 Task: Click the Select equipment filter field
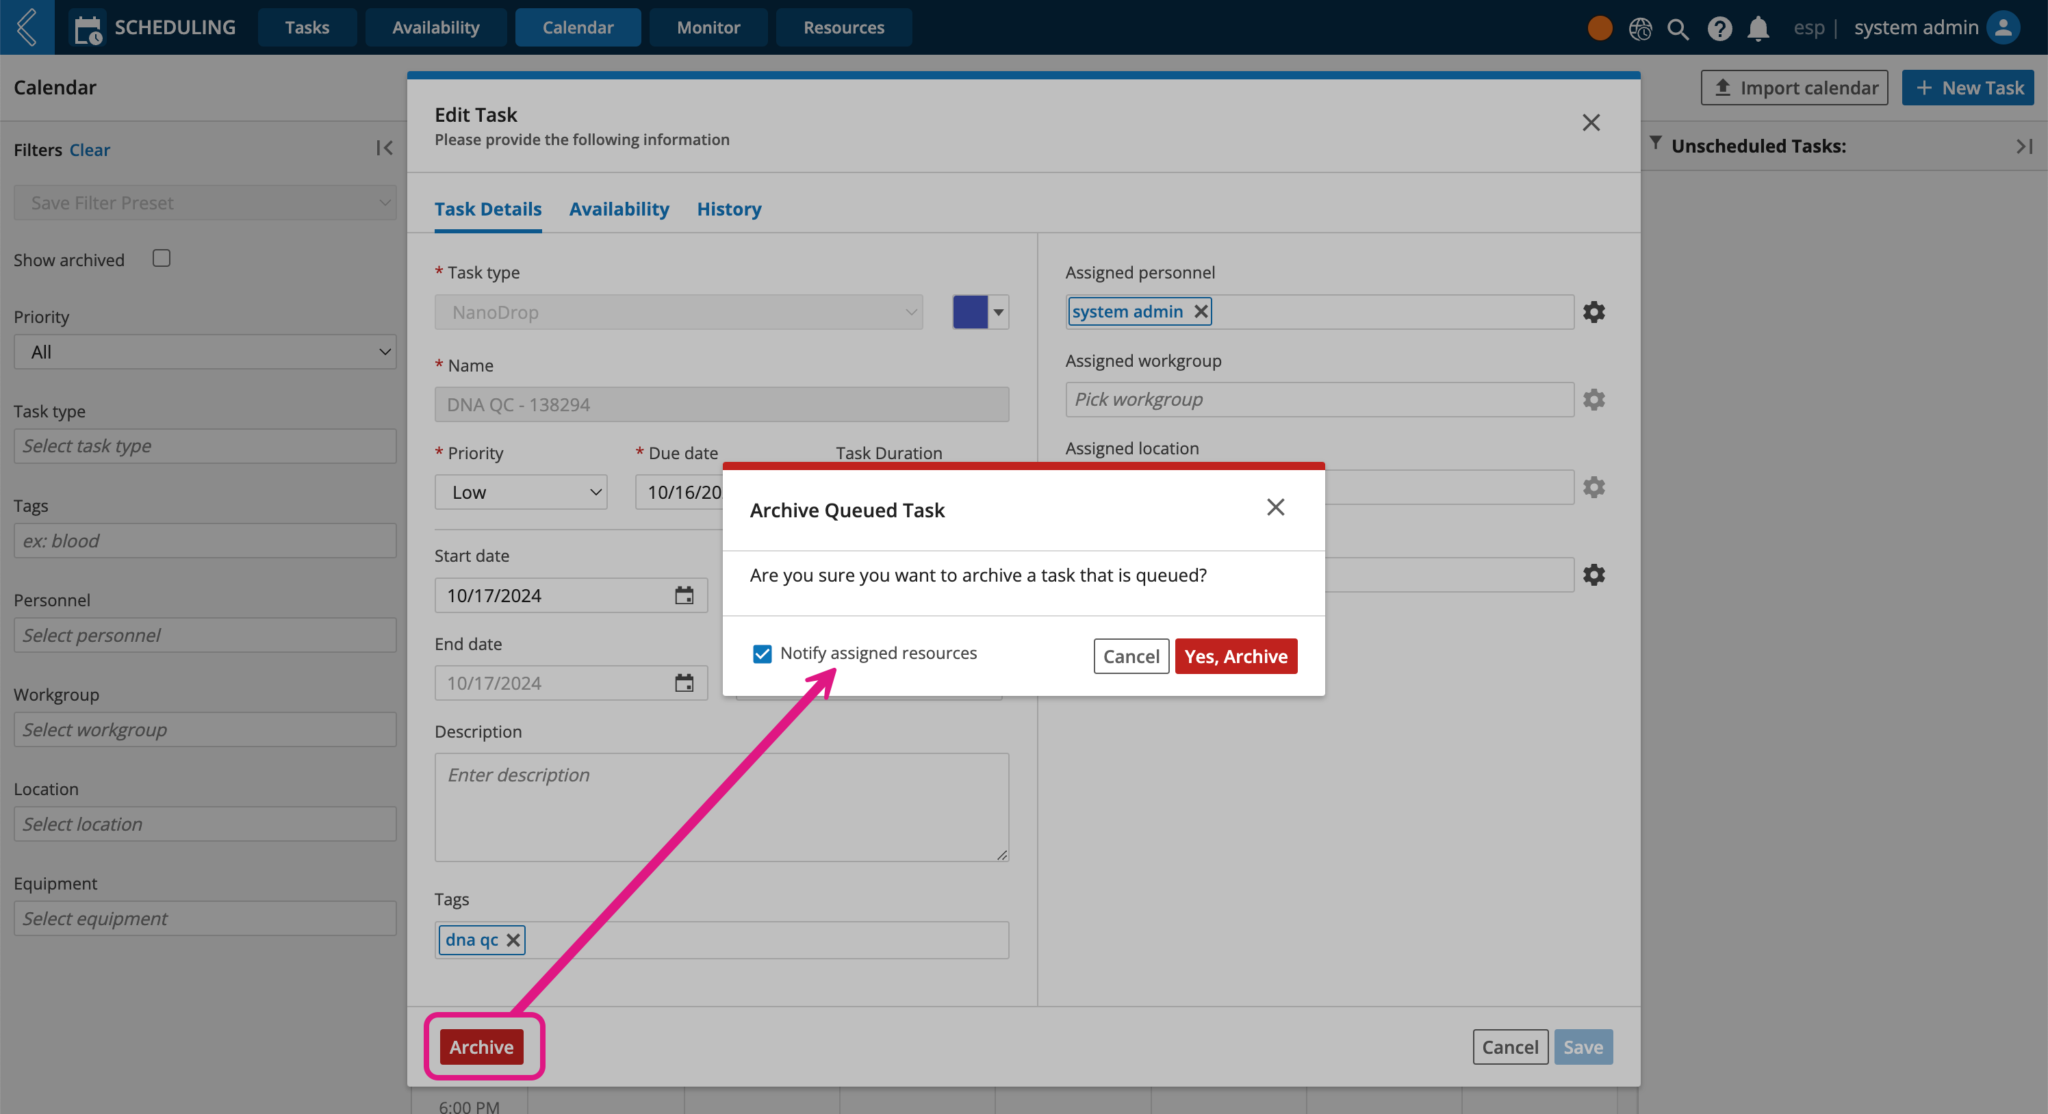point(205,918)
